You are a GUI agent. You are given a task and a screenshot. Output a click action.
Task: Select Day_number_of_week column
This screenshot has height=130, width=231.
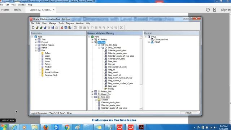point(117,67)
